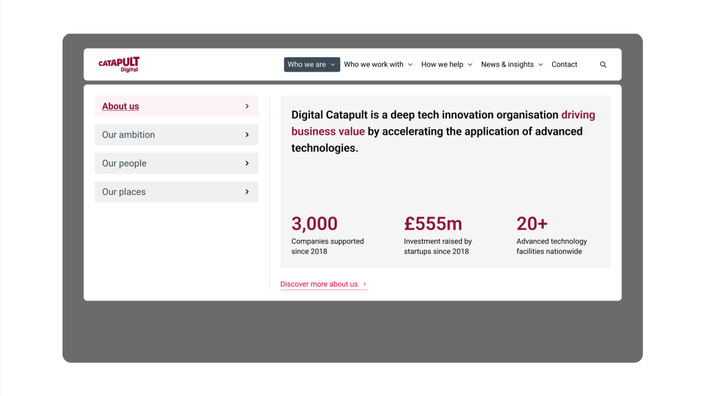The width and height of the screenshot is (705, 396).
Task: Choose Our ambition from the submenu
Action: pos(128,135)
